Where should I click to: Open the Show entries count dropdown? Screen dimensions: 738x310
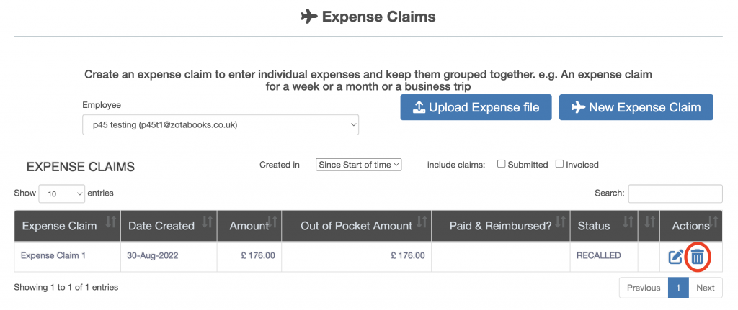[x=61, y=193]
